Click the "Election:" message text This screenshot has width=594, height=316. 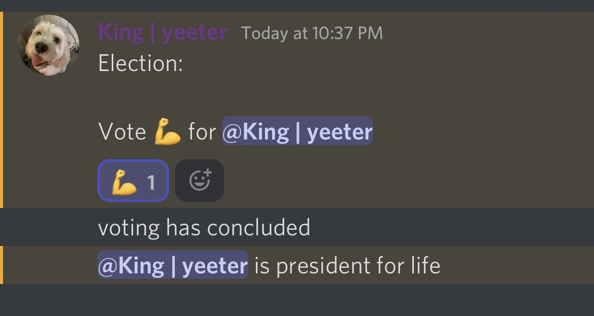pyautogui.click(x=140, y=64)
